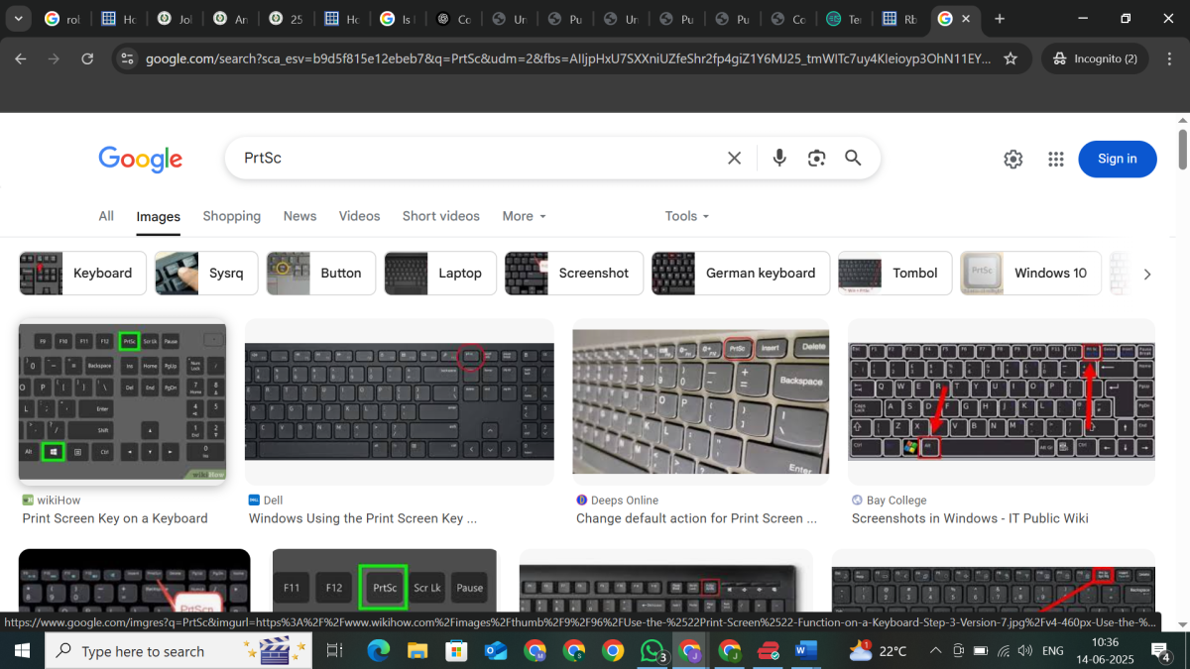Click the voice search microphone icon
The width and height of the screenshot is (1190, 669).
pos(779,159)
